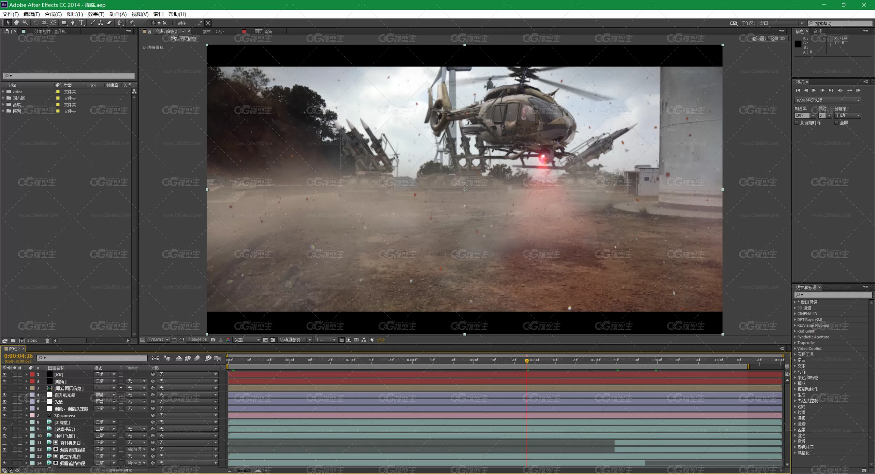This screenshot has width=875, height=474.
Task: Toggle the 全屏 full screen checkbox
Action: (836, 123)
